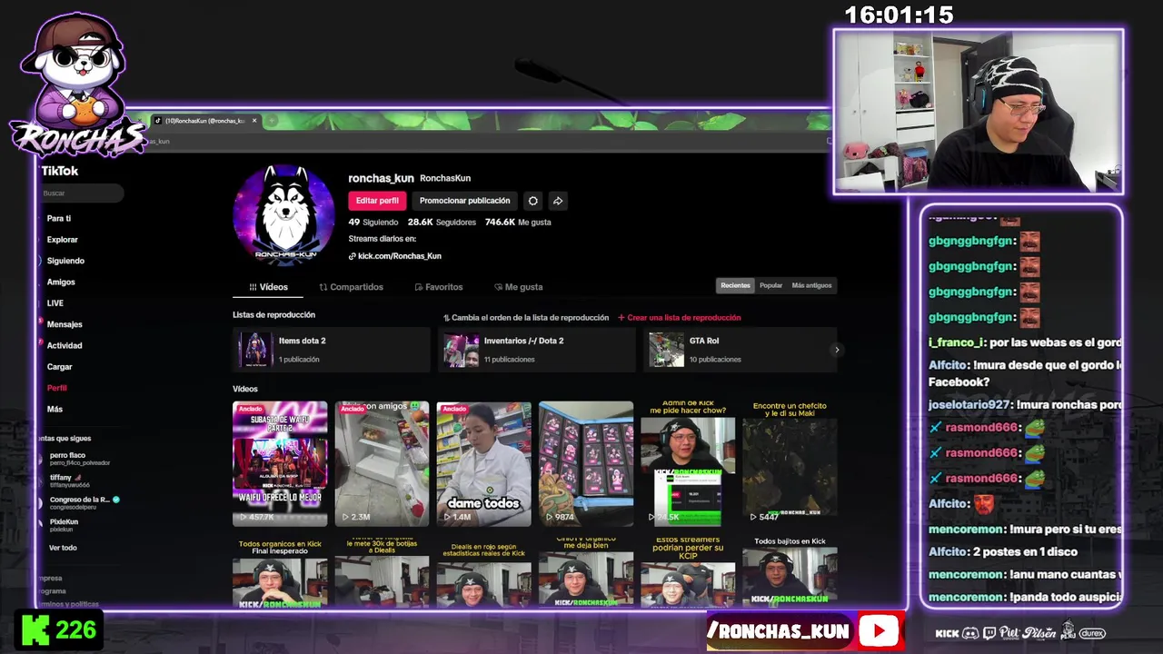Open Siguiendo in the sidebar
The image size is (1163, 654).
tap(65, 261)
